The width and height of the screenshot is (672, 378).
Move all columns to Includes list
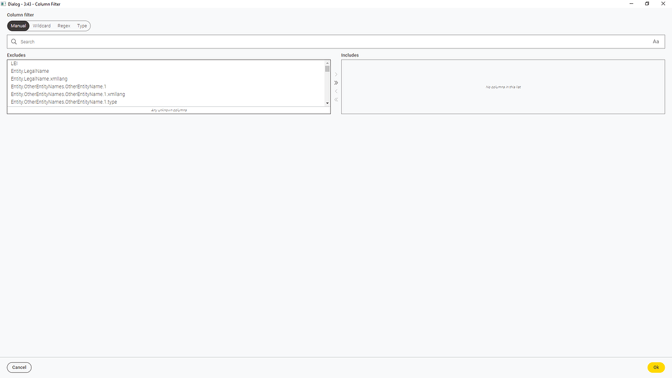tap(336, 83)
